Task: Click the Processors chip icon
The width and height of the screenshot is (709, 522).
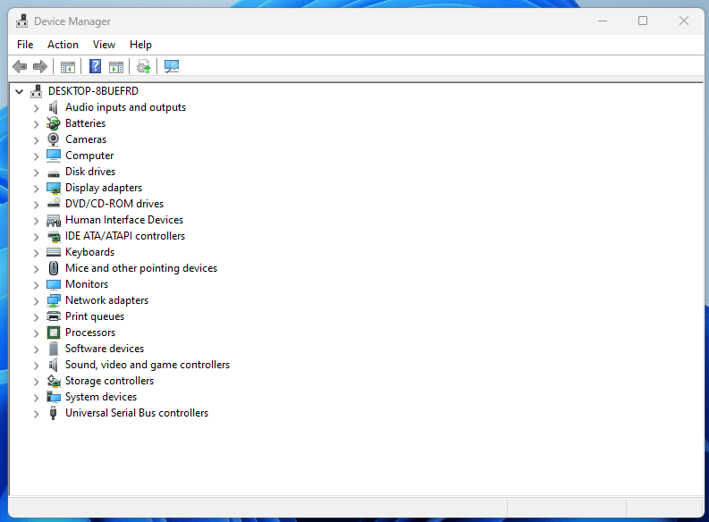Action: pos(54,333)
